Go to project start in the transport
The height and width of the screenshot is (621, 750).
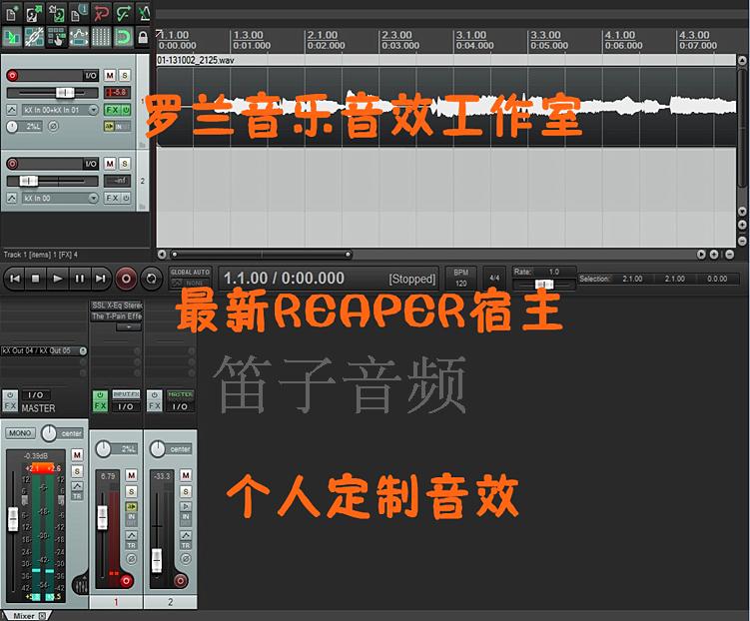[15, 279]
